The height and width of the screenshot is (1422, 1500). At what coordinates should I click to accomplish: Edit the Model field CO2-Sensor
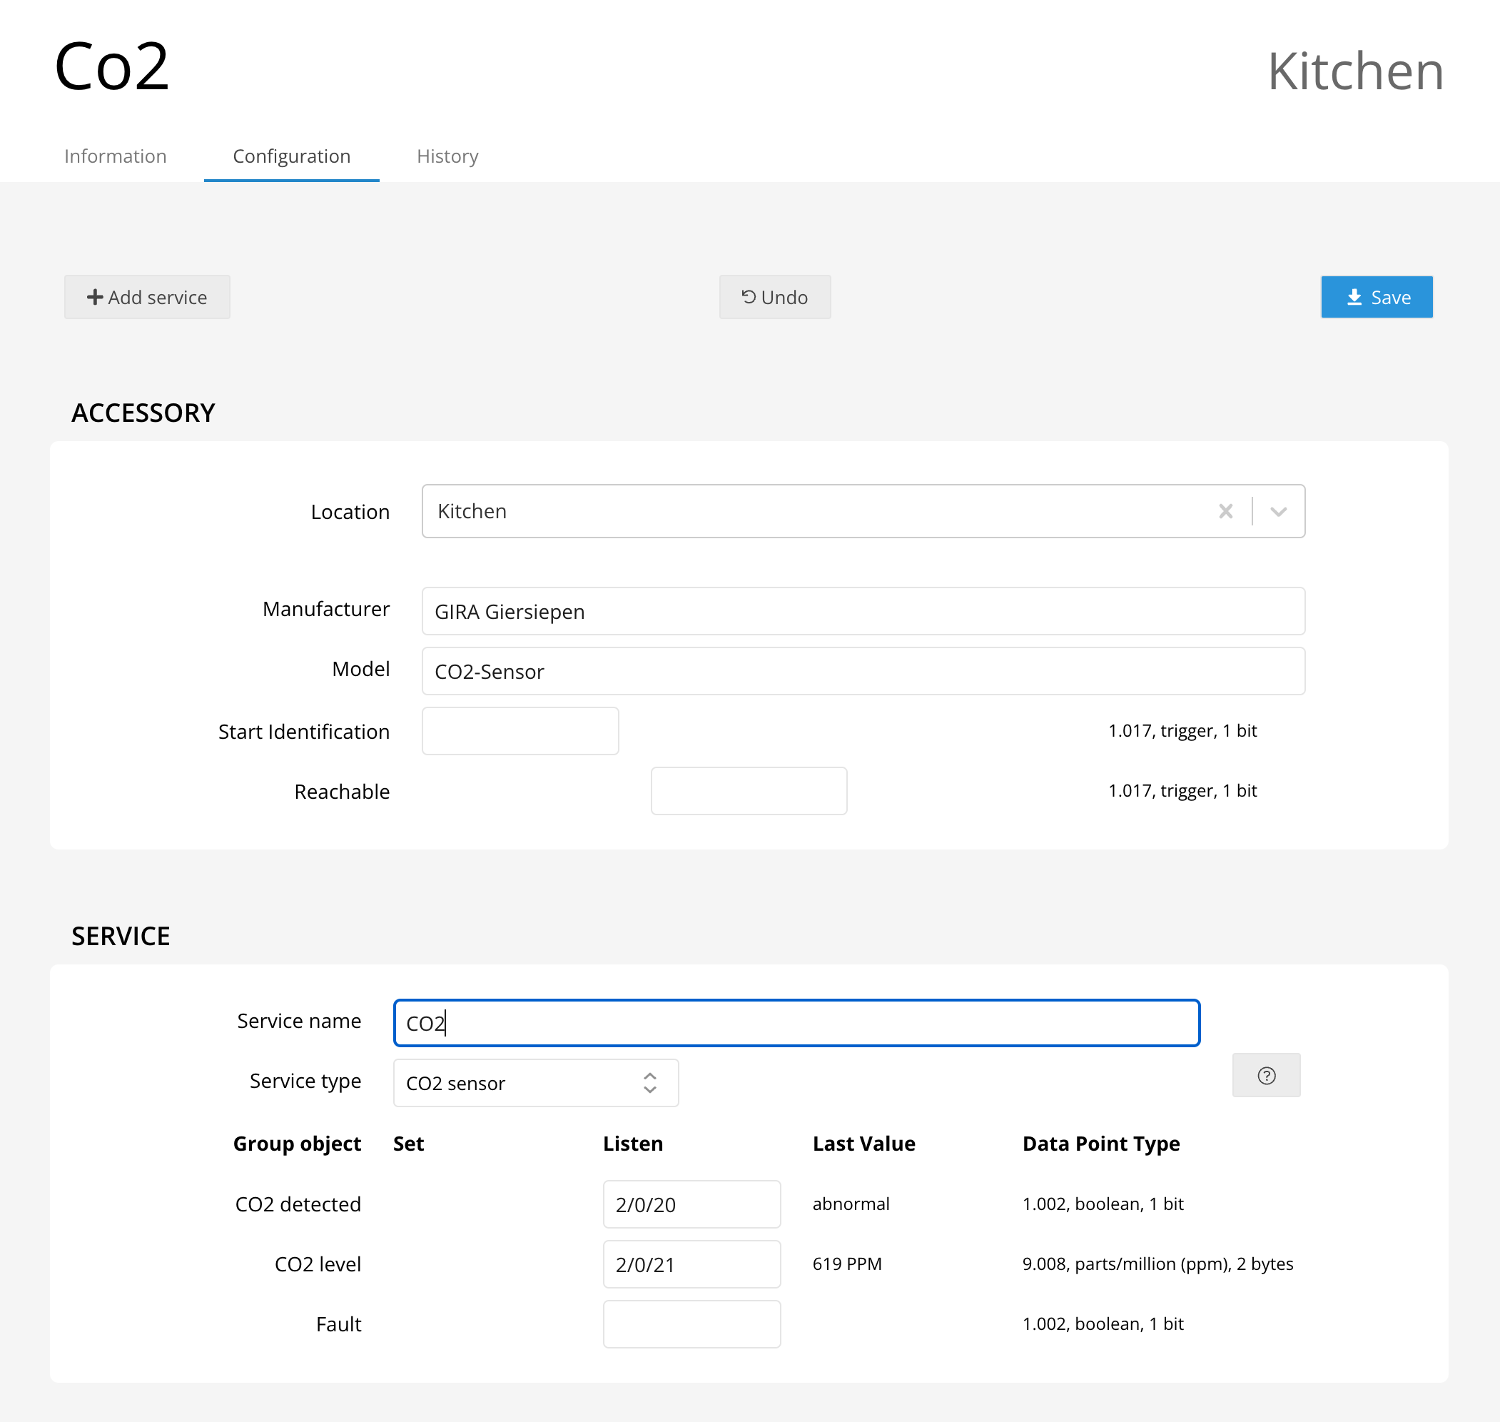(x=862, y=671)
